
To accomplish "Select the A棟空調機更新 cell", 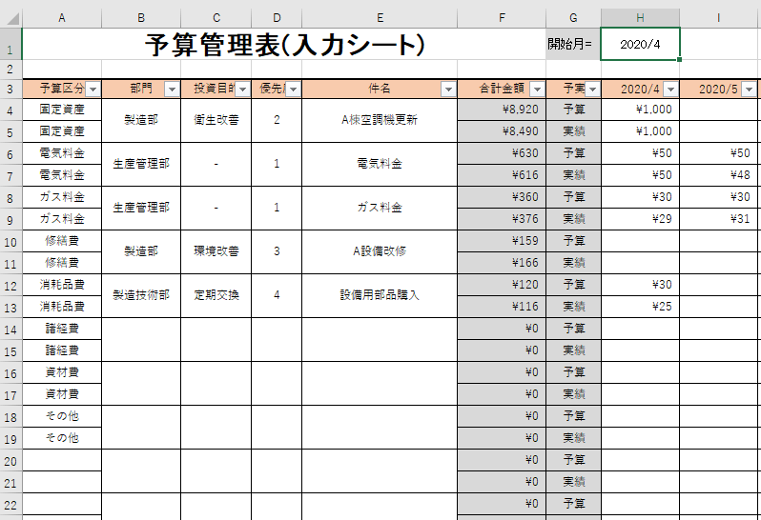I will tap(380, 120).
